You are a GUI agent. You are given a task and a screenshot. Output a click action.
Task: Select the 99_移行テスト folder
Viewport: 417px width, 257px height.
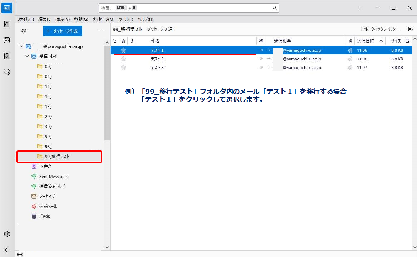pyautogui.click(x=59, y=156)
